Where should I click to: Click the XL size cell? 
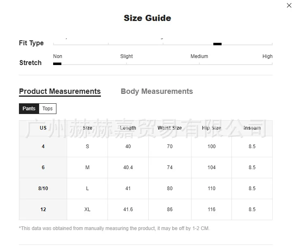(x=87, y=209)
